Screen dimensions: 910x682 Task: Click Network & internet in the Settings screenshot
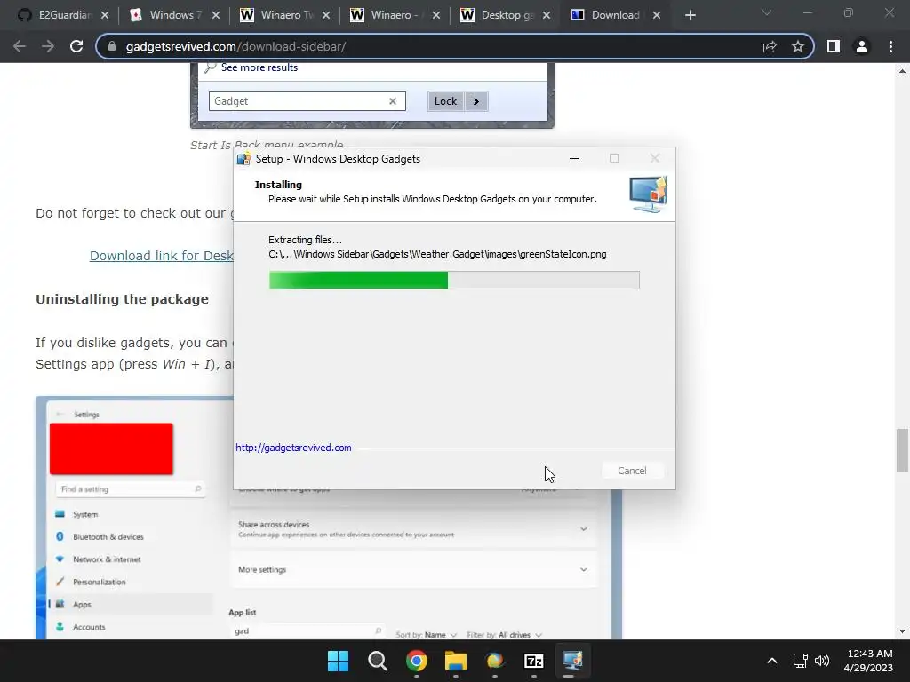[x=107, y=559]
